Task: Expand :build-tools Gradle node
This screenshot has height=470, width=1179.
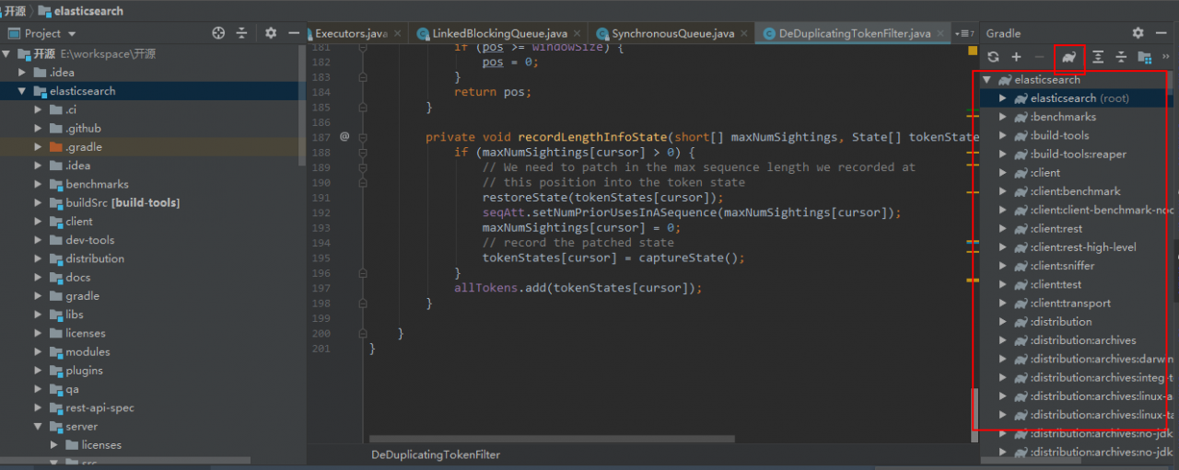Action: [1003, 135]
